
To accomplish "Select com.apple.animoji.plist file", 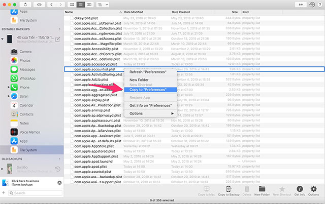I will 194,110.
